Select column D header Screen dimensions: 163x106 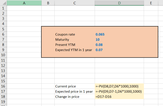(119, 3)
